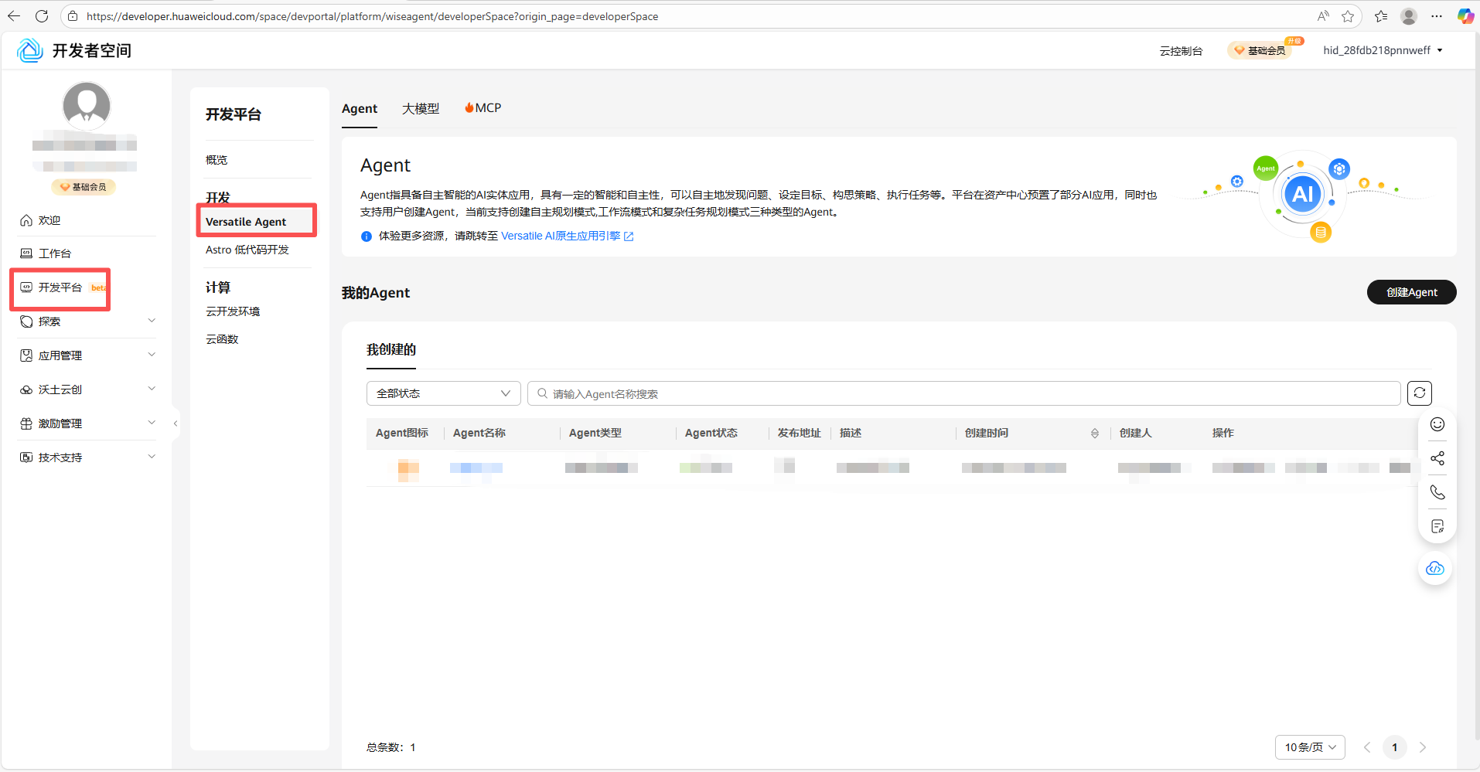Select the 我创建的 tab
Screen dimensions: 1480x772
[391, 349]
